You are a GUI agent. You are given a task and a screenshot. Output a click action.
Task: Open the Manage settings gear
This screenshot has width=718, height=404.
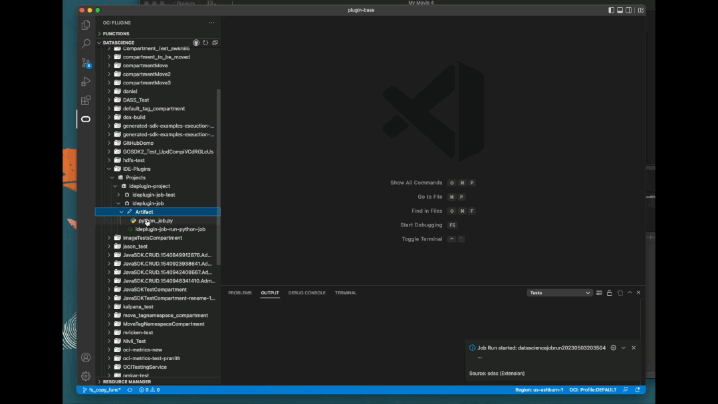click(86, 375)
